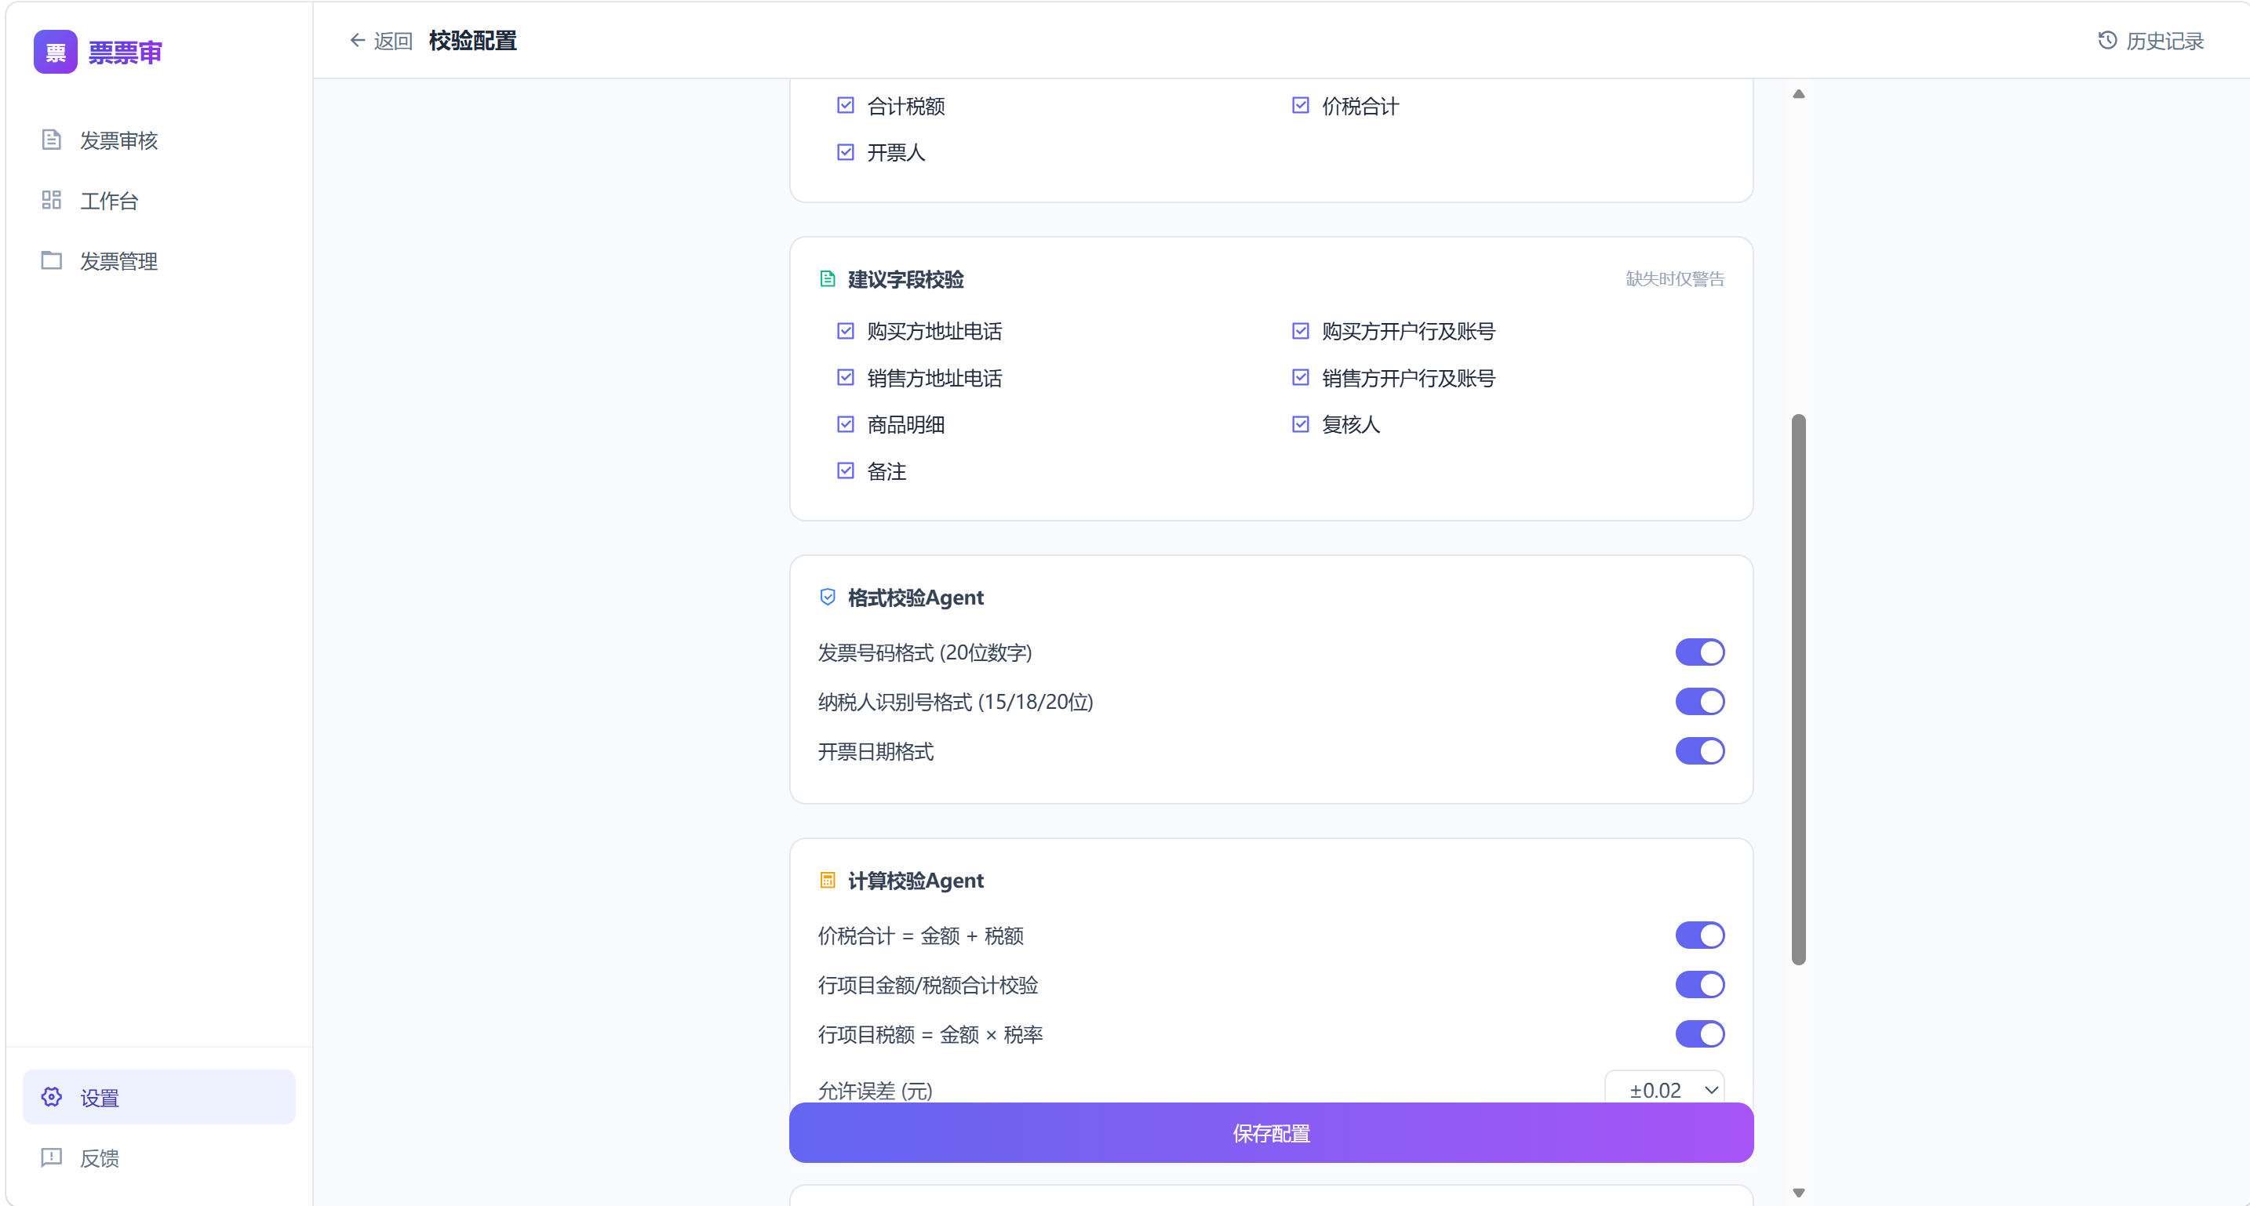Click 返回 to go back
This screenshot has width=2250, height=1206.
(x=380, y=40)
